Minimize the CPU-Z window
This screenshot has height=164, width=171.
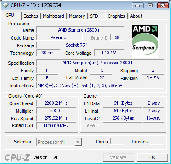(138, 5)
